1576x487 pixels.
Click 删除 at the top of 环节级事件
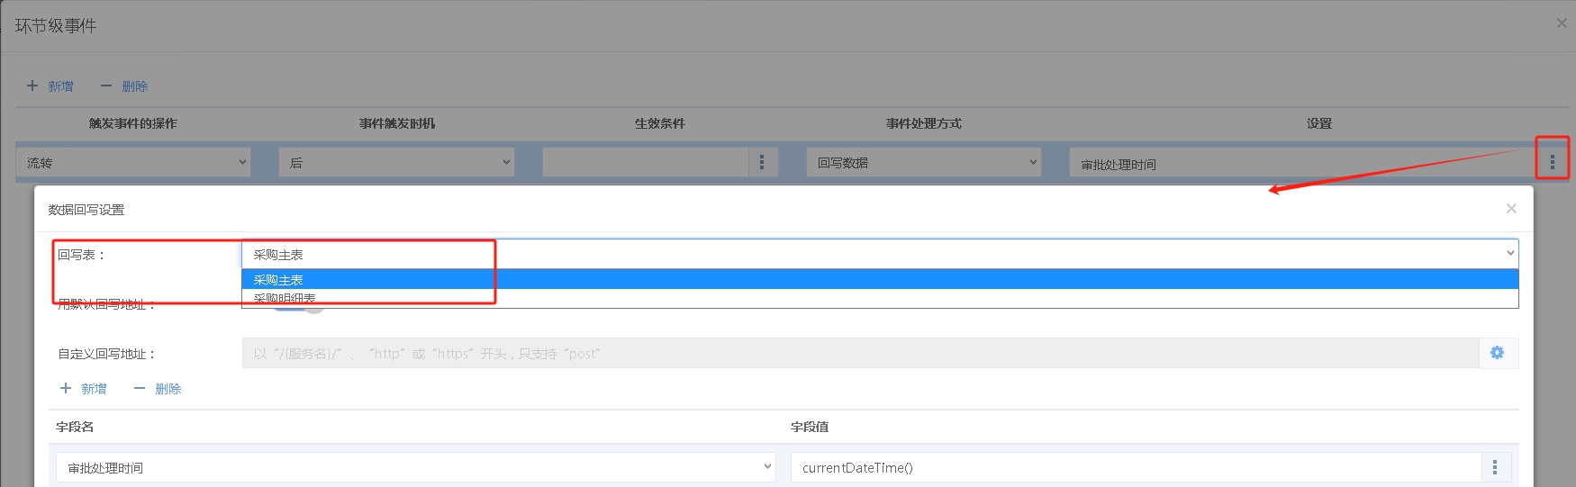pos(124,86)
